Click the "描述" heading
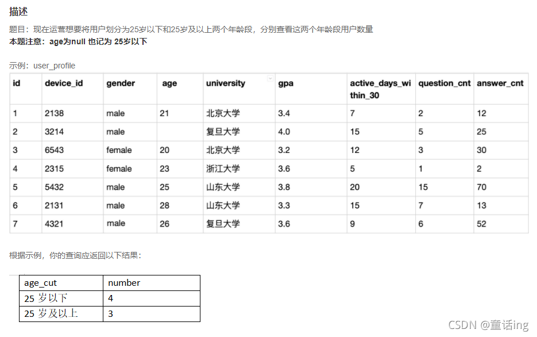537x337 pixels. click(18, 12)
